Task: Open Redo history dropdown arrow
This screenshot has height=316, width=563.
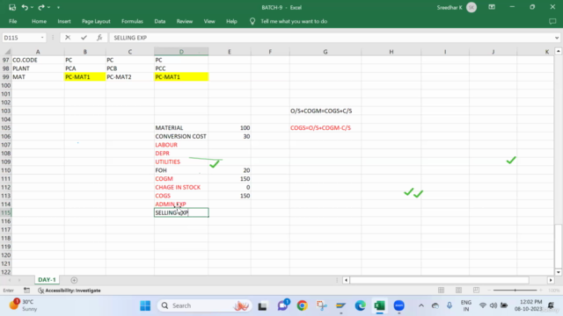Action: tap(49, 8)
